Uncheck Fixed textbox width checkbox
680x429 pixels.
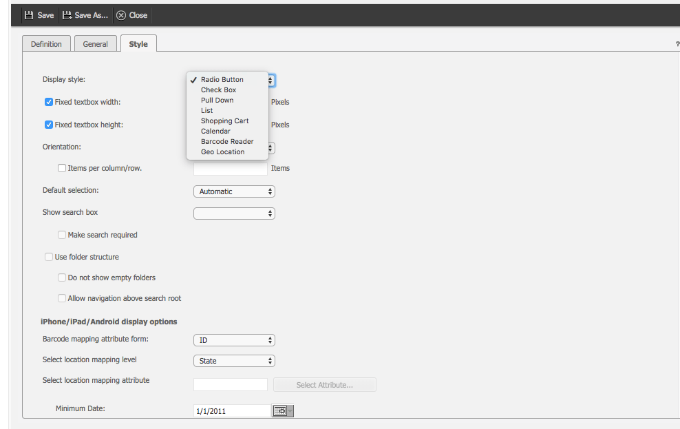(49, 102)
